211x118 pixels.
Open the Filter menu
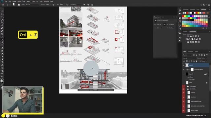33,1
